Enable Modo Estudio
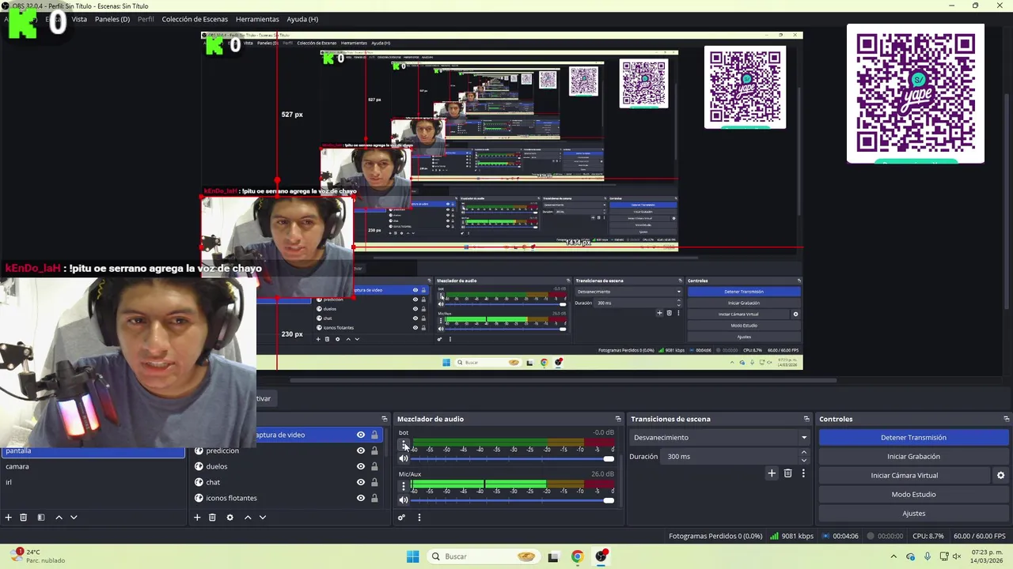1013x569 pixels. (913, 494)
